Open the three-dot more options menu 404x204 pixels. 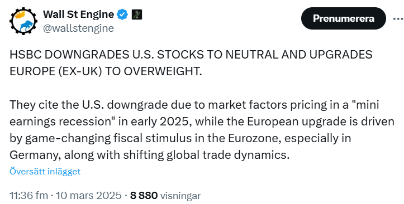[398, 19]
